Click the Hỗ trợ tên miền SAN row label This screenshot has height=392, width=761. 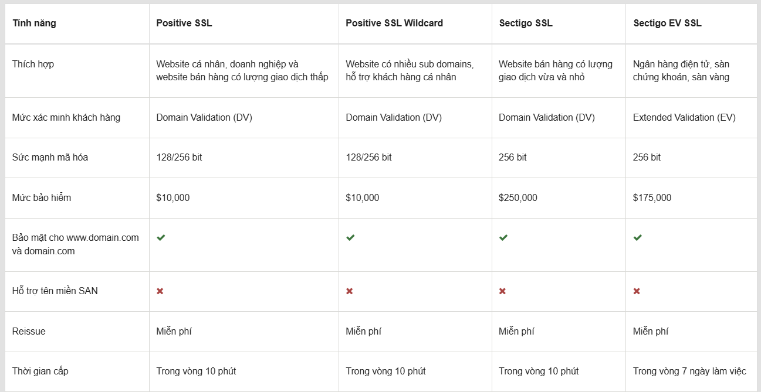click(55, 291)
